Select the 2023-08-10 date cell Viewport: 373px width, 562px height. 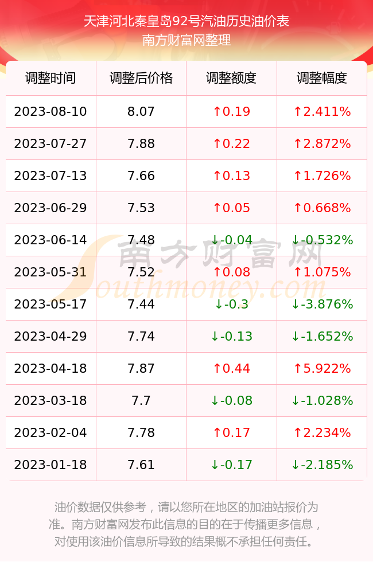click(50, 111)
